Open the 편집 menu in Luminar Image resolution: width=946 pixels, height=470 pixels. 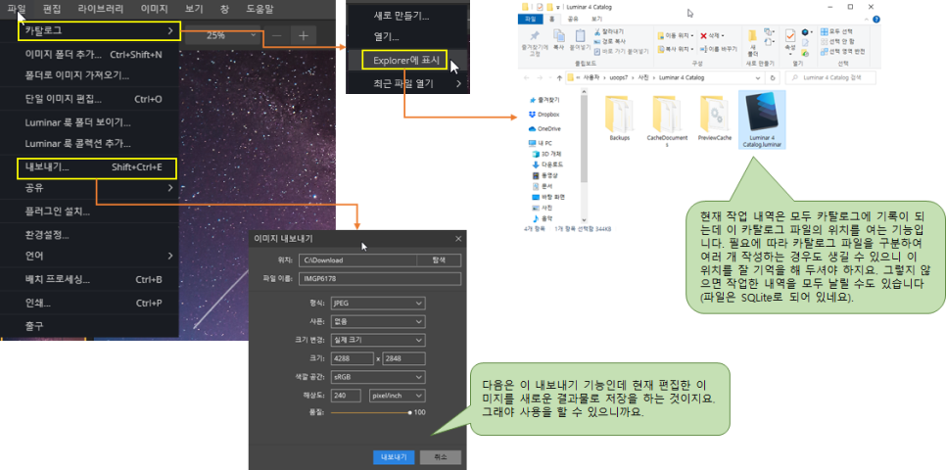click(x=52, y=9)
